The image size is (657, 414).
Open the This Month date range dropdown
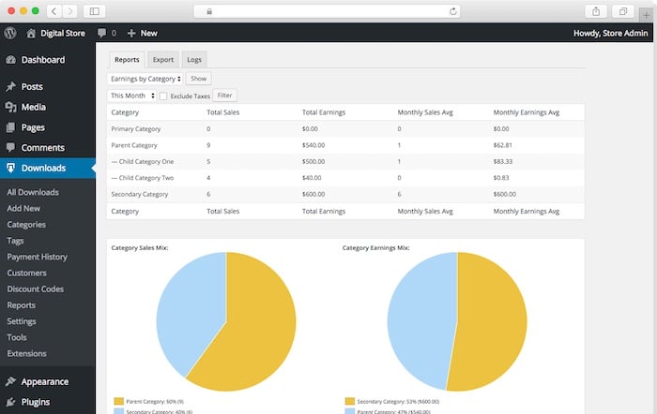[131, 96]
